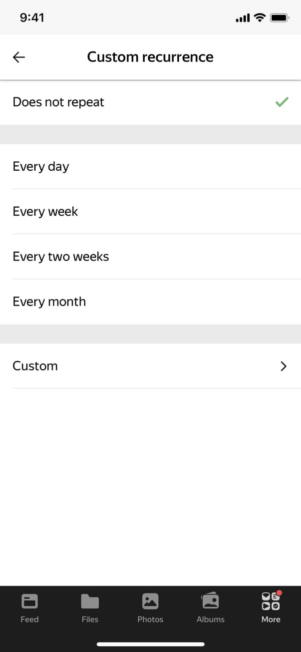Screen dimensions: 301x652
Task: Select Every month option
Action: (49, 302)
